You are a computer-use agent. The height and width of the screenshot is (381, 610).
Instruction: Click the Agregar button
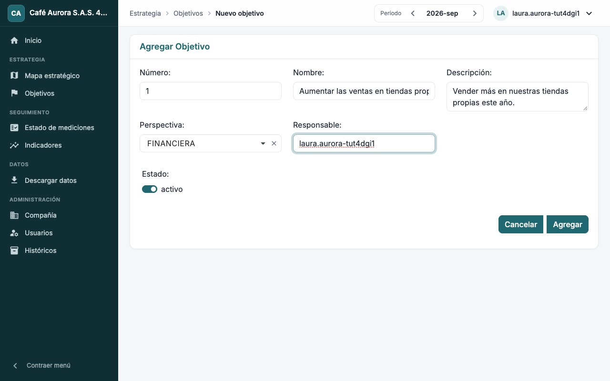[x=568, y=224]
